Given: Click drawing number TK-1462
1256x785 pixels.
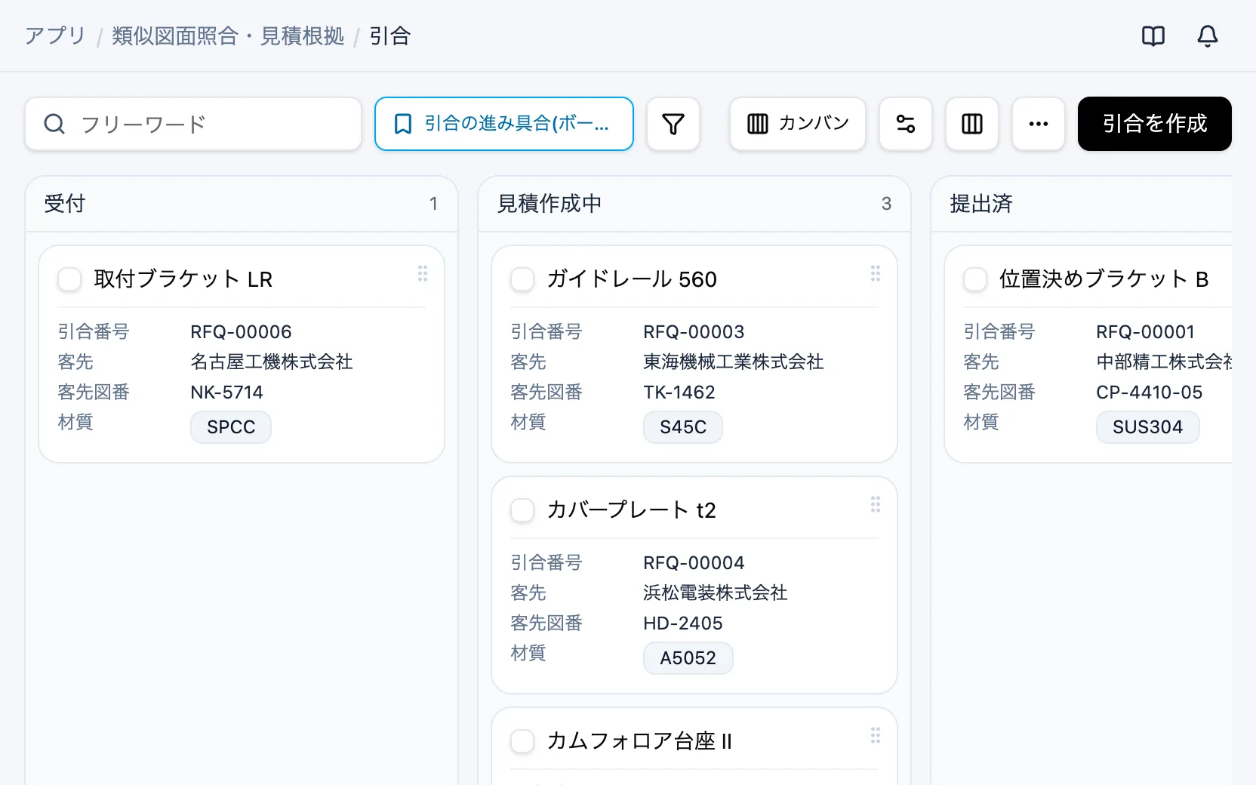Looking at the screenshot, I should (x=679, y=392).
